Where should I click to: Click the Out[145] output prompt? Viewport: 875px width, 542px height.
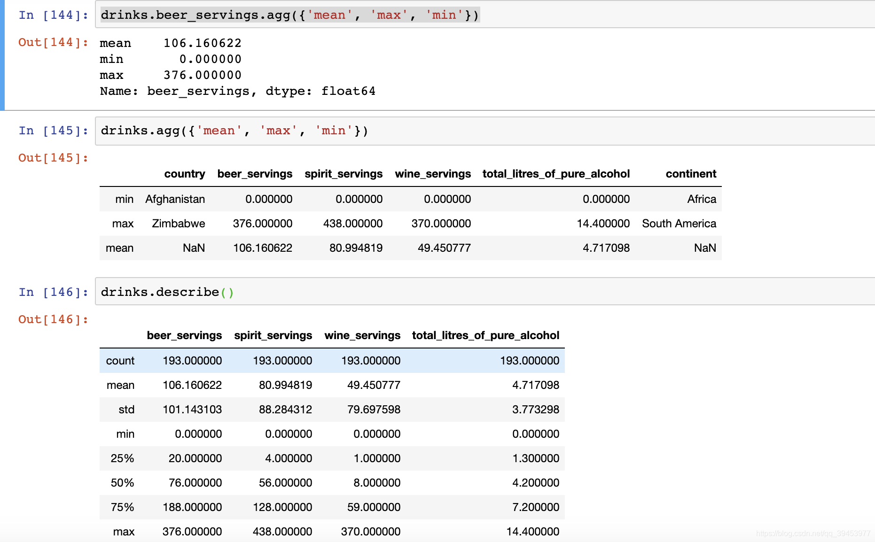[x=53, y=158]
